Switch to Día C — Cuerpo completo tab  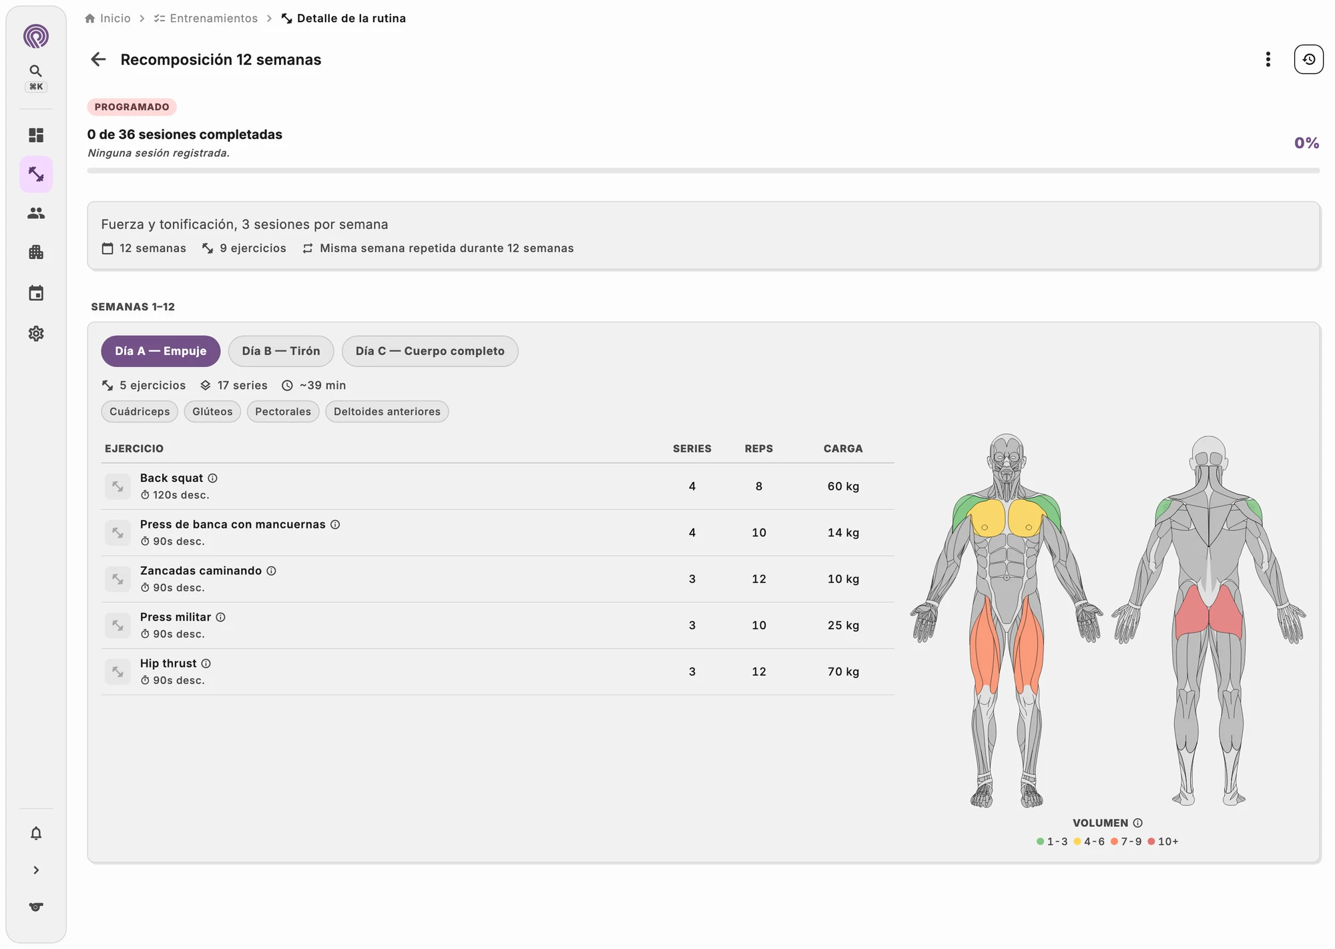tap(430, 351)
